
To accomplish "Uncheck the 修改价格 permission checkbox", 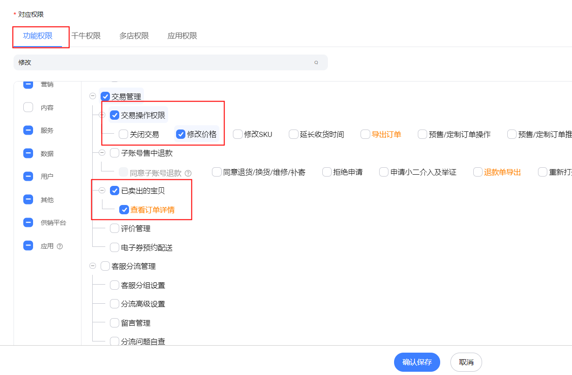I will pos(181,134).
